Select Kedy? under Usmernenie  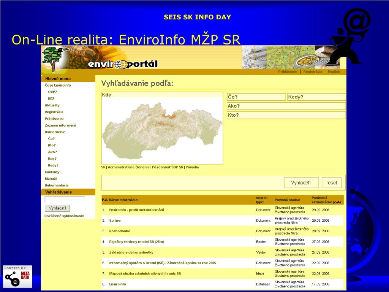pyautogui.click(x=53, y=165)
